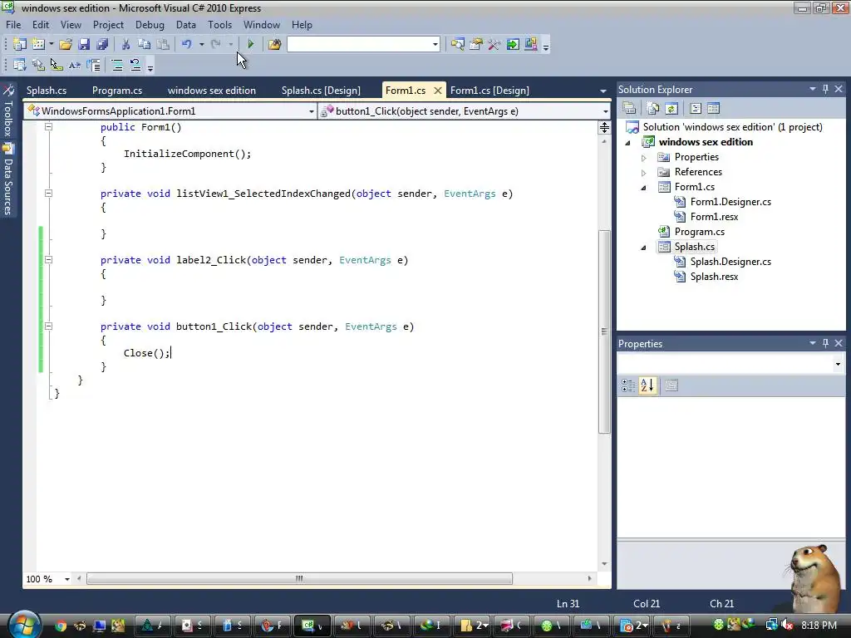Open the Tools menu
This screenshot has height=638, width=851.
[219, 25]
